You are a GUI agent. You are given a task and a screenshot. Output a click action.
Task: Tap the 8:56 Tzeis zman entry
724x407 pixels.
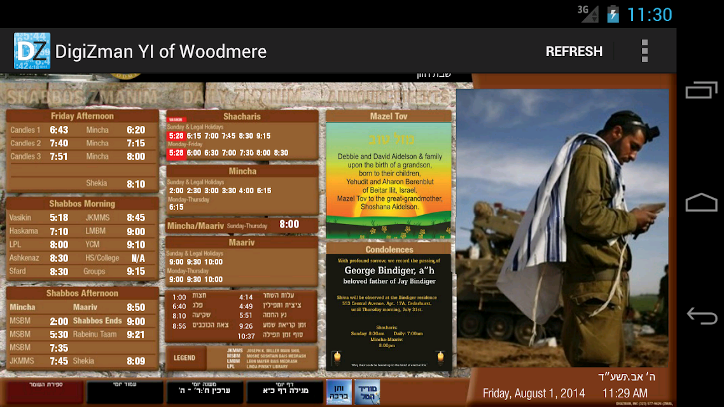pos(200,326)
